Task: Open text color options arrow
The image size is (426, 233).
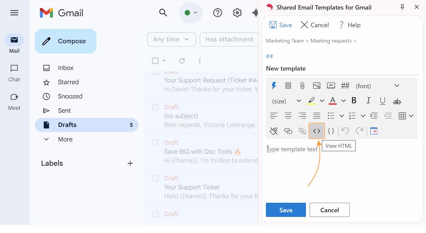Action: [343, 101]
